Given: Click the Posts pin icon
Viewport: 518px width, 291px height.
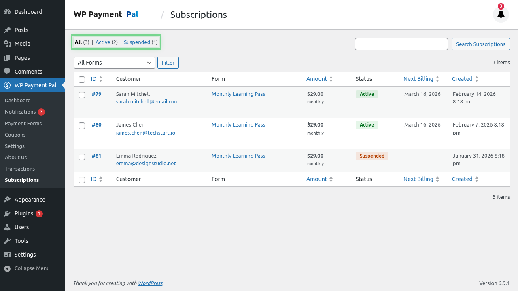Looking at the screenshot, I should tap(6, 30).
